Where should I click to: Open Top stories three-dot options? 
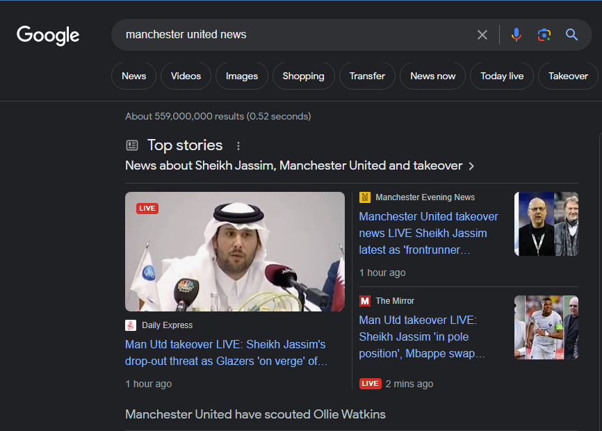point(238,146)
